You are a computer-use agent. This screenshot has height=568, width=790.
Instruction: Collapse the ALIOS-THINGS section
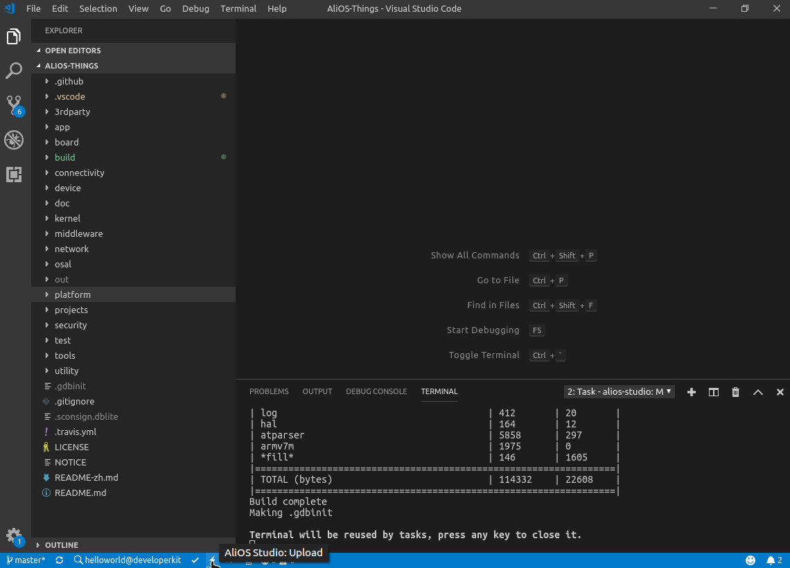[x=134, y=66]
